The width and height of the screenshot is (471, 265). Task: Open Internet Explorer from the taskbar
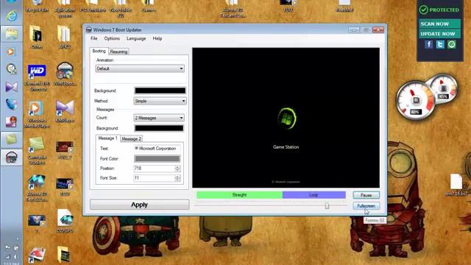12,16
